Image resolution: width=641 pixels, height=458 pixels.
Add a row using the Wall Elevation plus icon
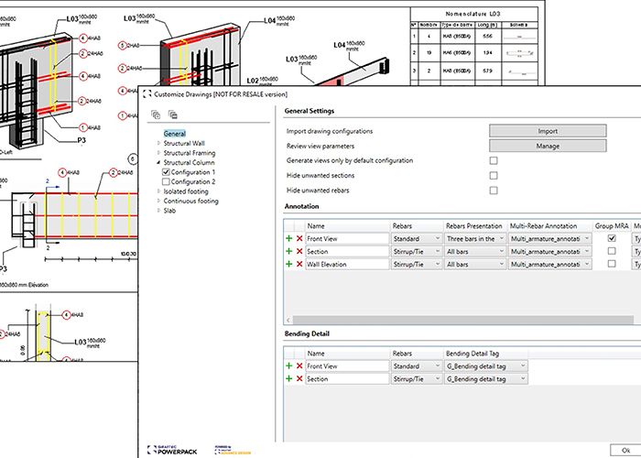click(289, 264)
